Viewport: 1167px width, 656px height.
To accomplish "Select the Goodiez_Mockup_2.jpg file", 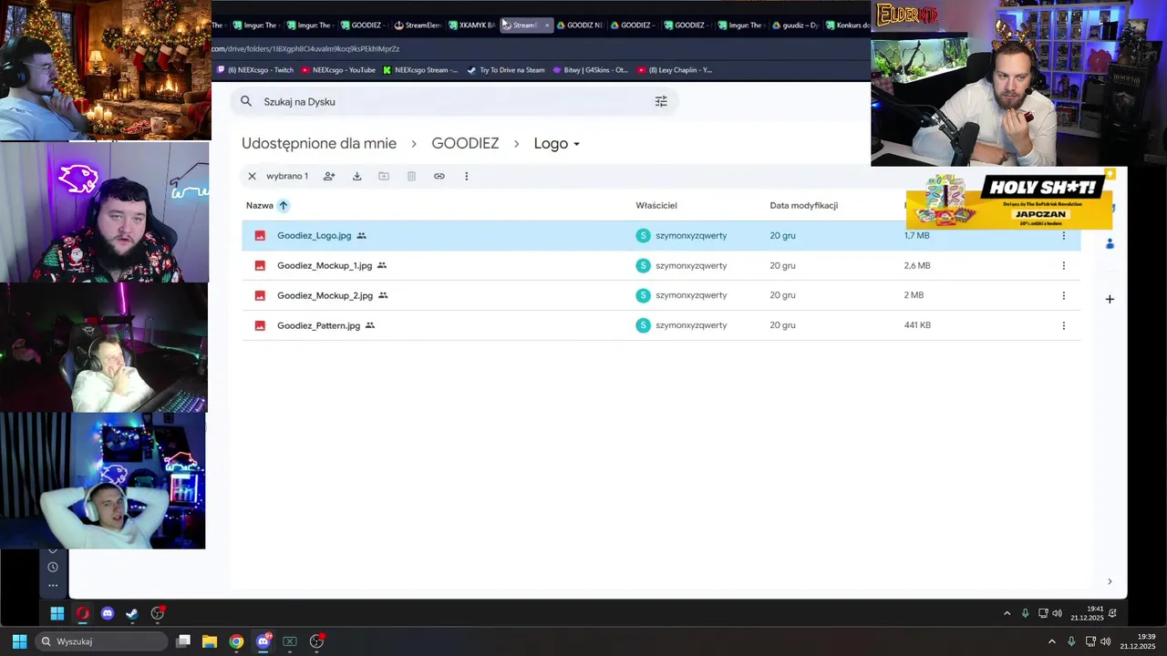I will [x=325, y=295].
